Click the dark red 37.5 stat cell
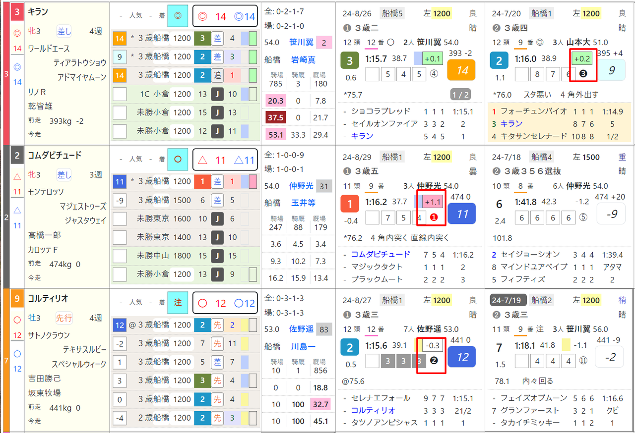Image resolution: width=635 pixels, height=433 pixels. tap(275, 117)
